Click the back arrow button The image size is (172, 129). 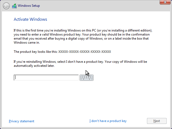tap(6, 6)
